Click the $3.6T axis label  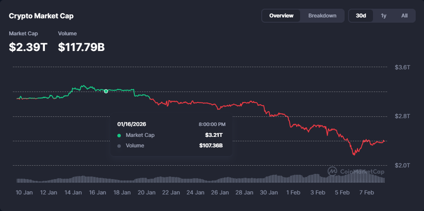tap(402, 68)
